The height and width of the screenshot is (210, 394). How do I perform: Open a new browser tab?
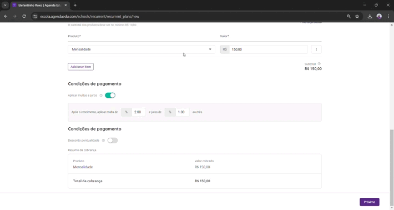click(x=75, y=5)
